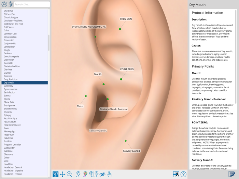Select Cold Hands And Feet

pos(25,24)
